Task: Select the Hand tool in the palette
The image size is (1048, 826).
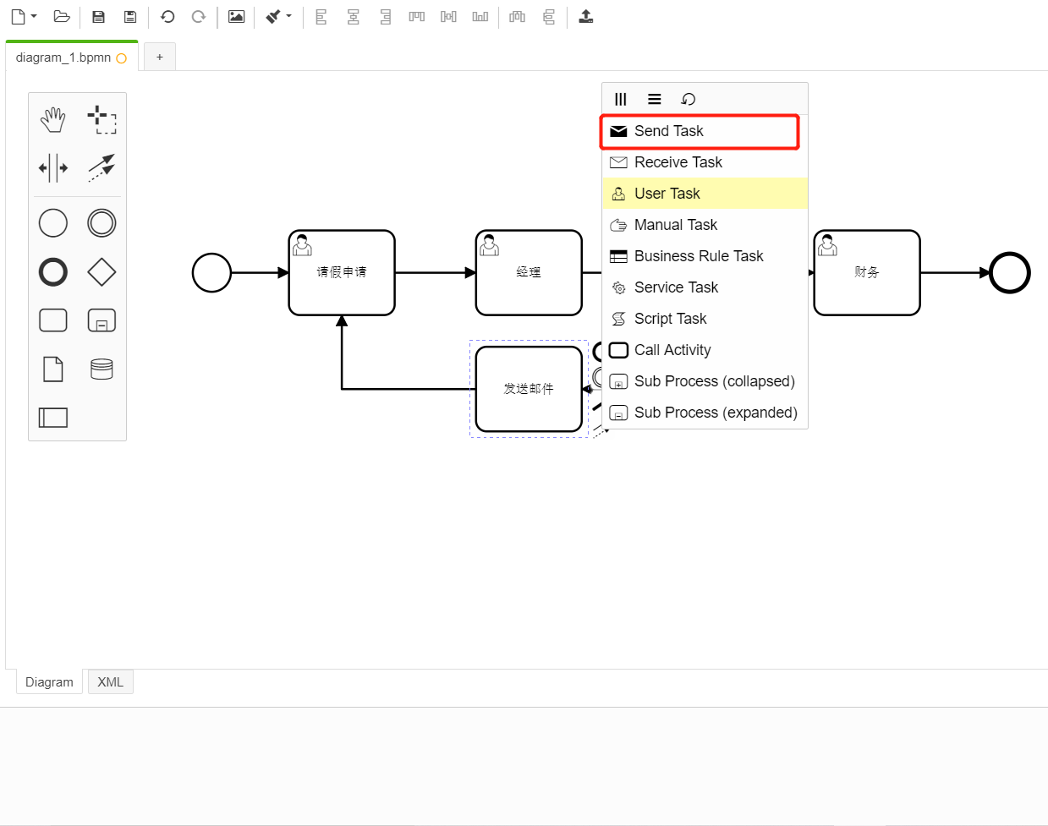Action: click(x=52, y=119)
